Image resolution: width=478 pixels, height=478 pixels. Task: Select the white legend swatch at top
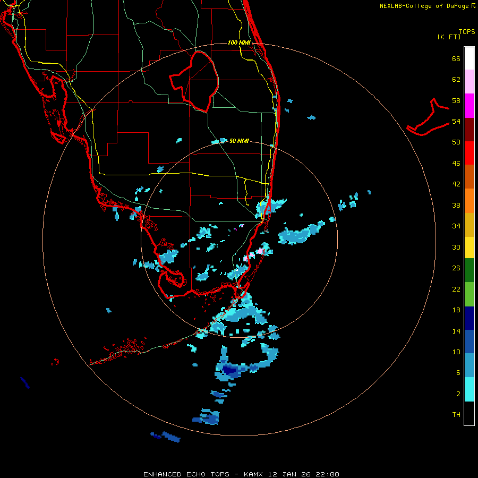(x=469, y=58)
